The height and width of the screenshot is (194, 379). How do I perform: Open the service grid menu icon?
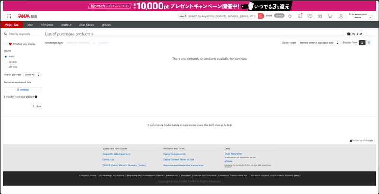[x=9, y=16]
